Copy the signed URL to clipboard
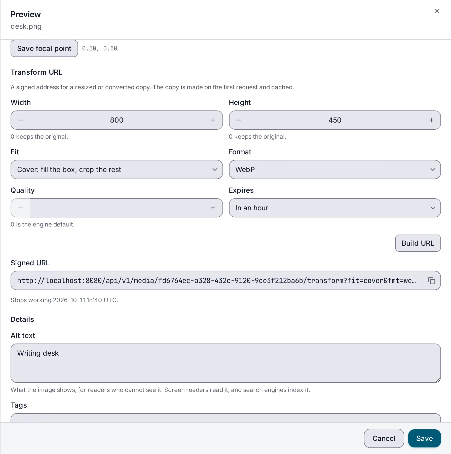The height and width of the screenshot is (454, 451). click(432, 281)
